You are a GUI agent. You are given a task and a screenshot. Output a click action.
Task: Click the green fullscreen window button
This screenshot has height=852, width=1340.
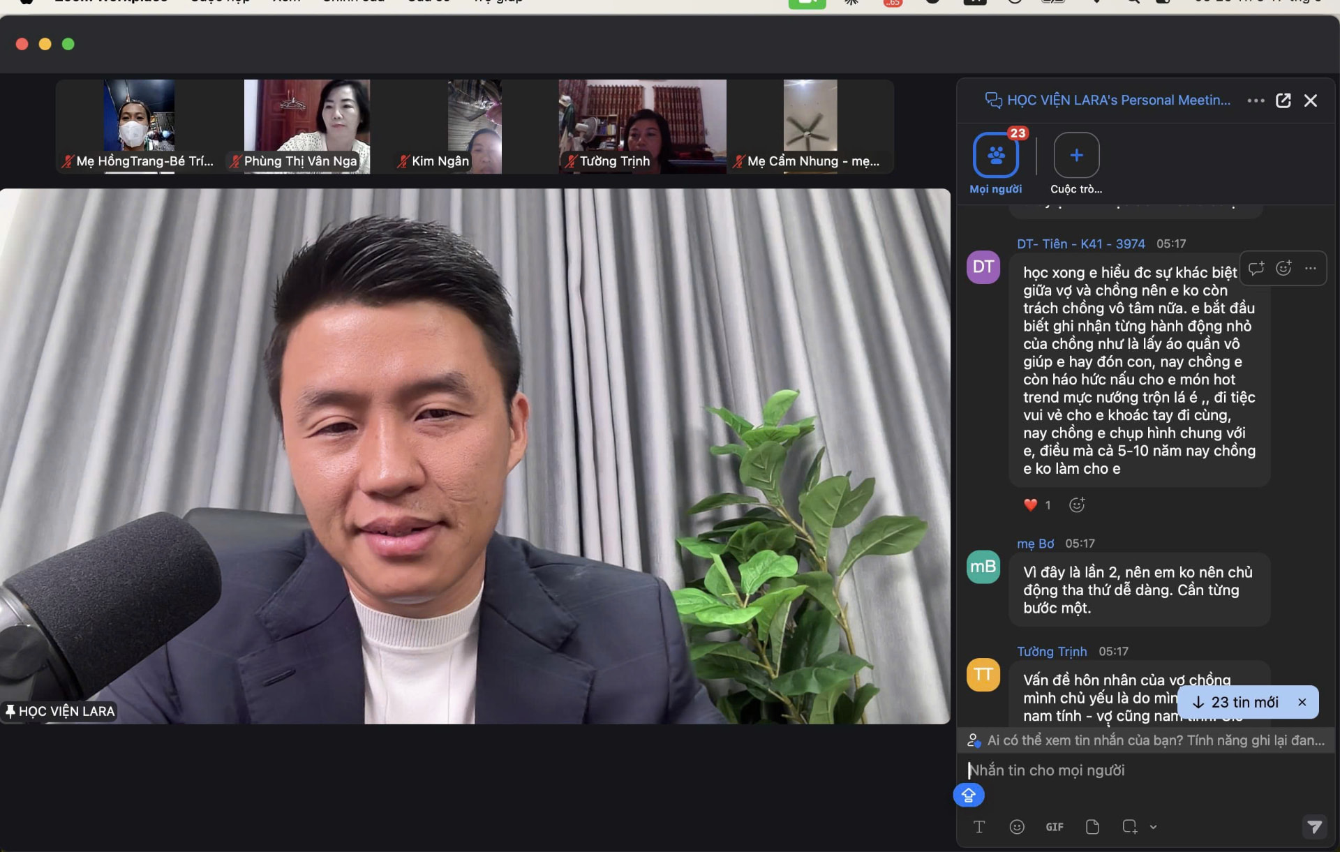click(68, 44)
